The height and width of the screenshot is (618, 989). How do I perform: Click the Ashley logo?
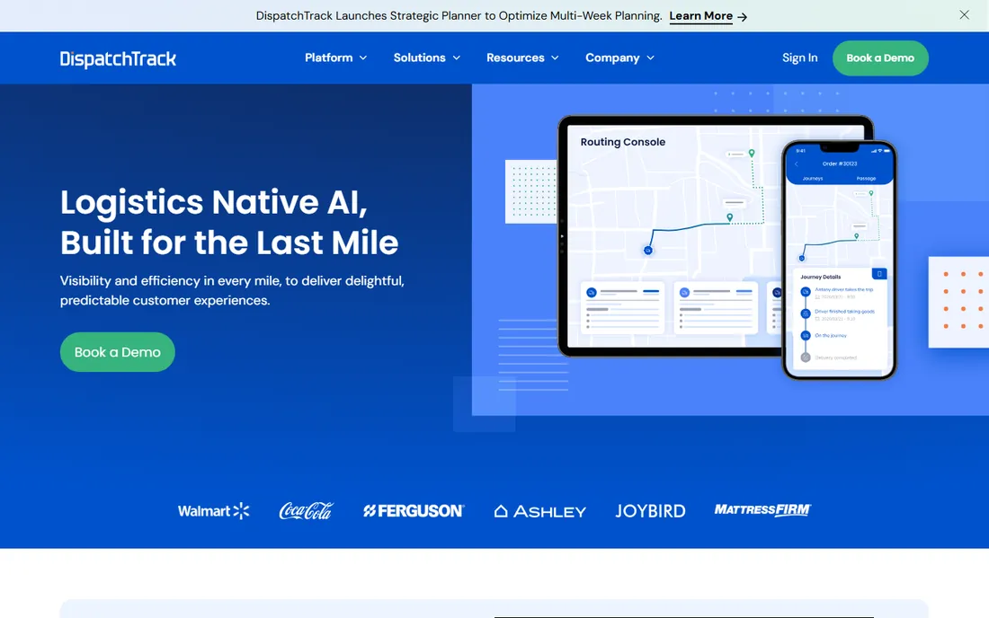(540, 511)
